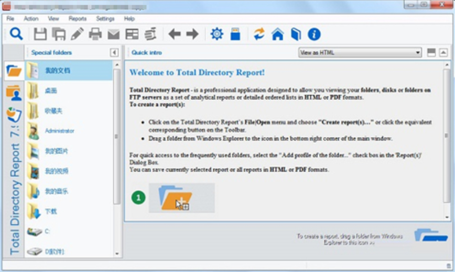Screen dimensions: 455x272
Task: Click the Quick intro panel title
Action: (x=147, y=52)
